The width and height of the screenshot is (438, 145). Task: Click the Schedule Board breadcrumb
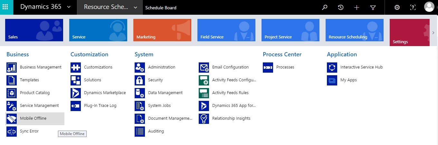(x=161, y=8)
